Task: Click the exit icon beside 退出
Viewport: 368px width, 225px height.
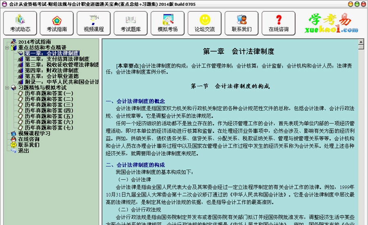Action: click(13, 151)
